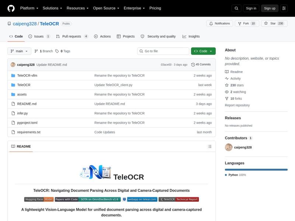Click the branch icon next to 1 Branch
This screenshot has height=221, width=295.
pyautogui.click(x=36, y=51)
